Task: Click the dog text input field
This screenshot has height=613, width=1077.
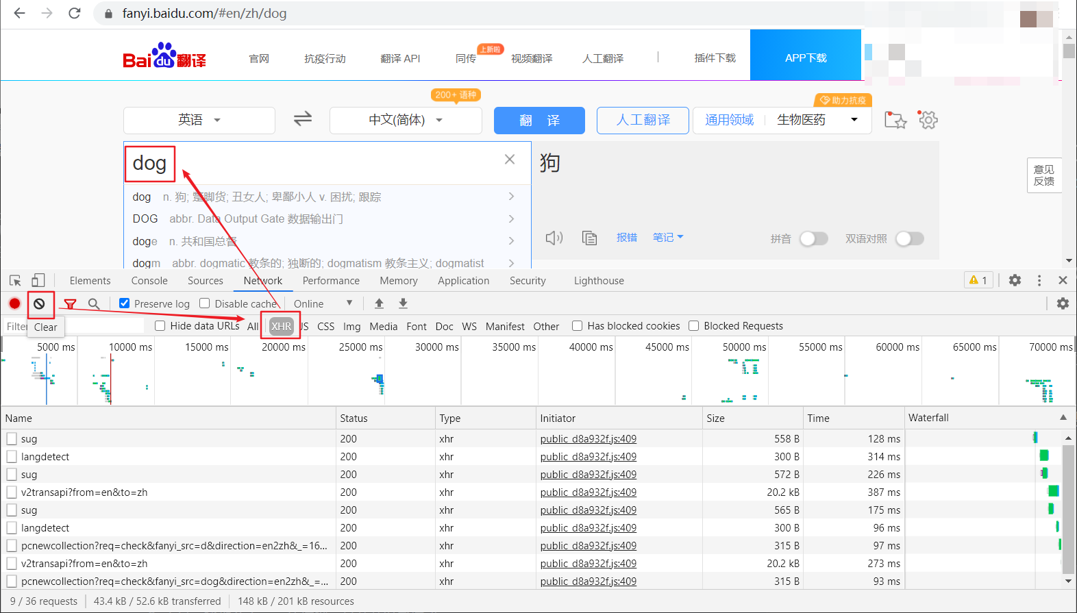Action: pyautogui.click(x=327, y=163)
